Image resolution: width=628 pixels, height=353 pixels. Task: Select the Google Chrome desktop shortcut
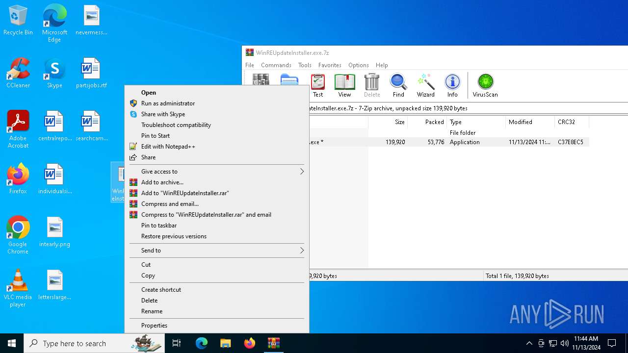coord(18,235)
